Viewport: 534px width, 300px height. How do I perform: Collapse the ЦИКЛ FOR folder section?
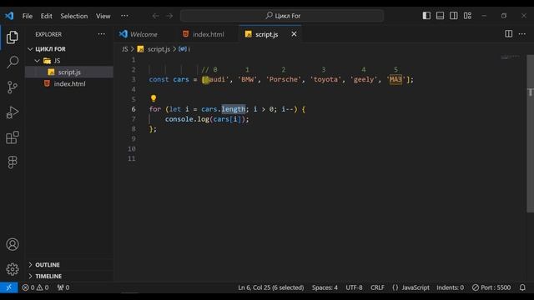tap(50, 49)
